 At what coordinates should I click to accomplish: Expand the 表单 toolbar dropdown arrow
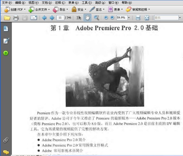coord(122,9)
